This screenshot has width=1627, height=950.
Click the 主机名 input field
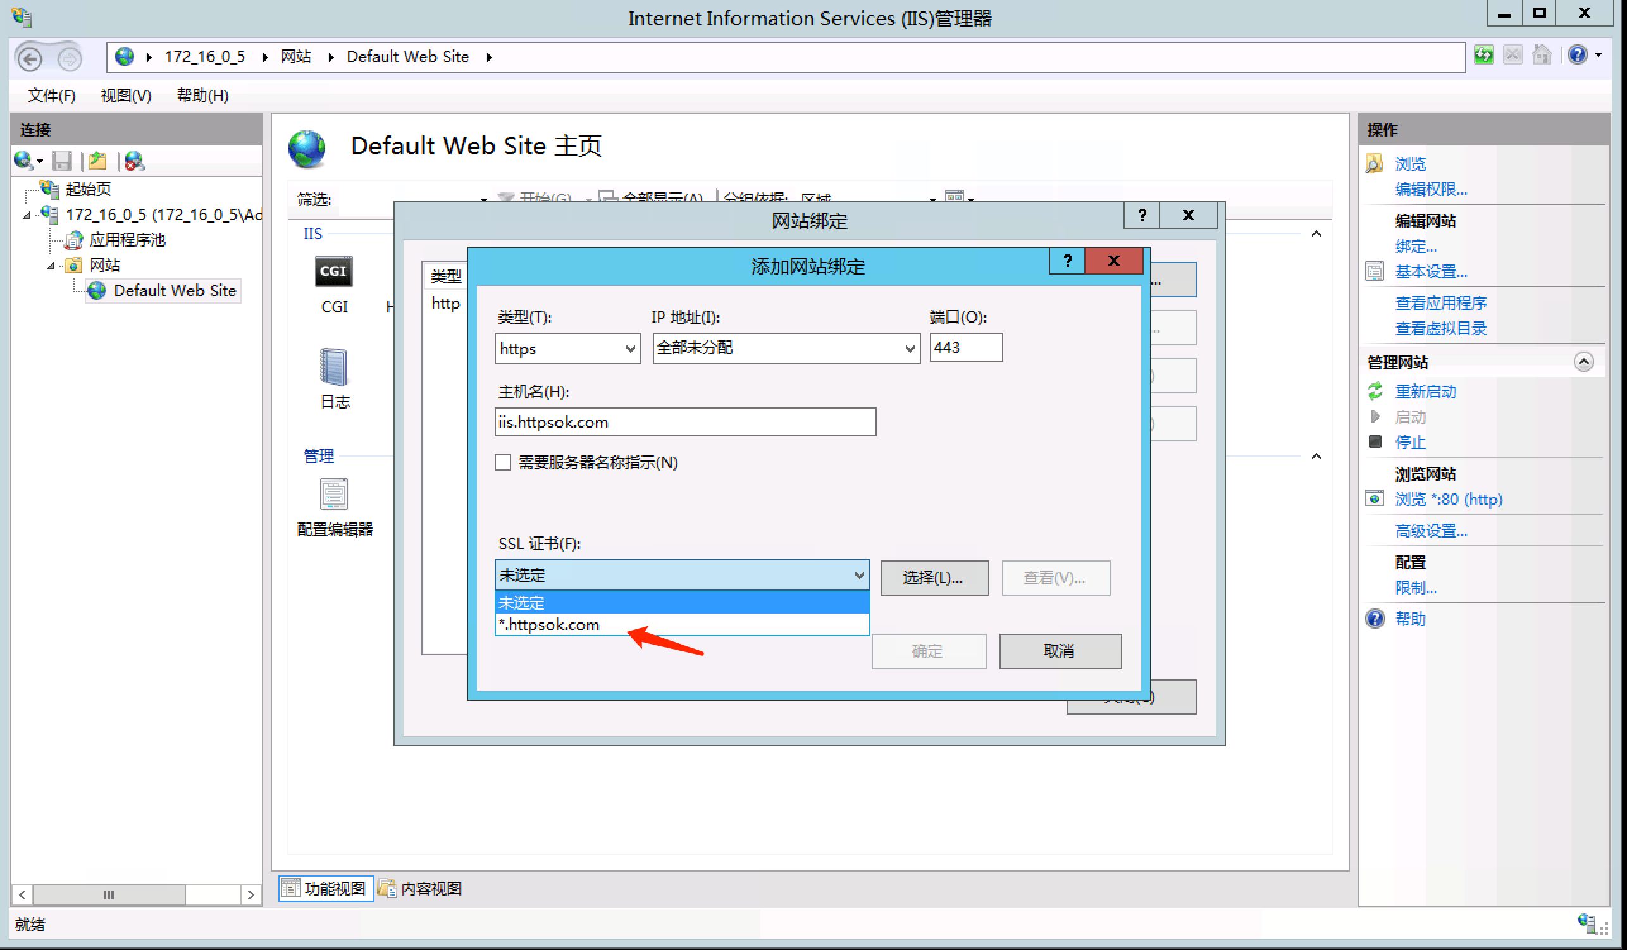[x=684, y=422]
